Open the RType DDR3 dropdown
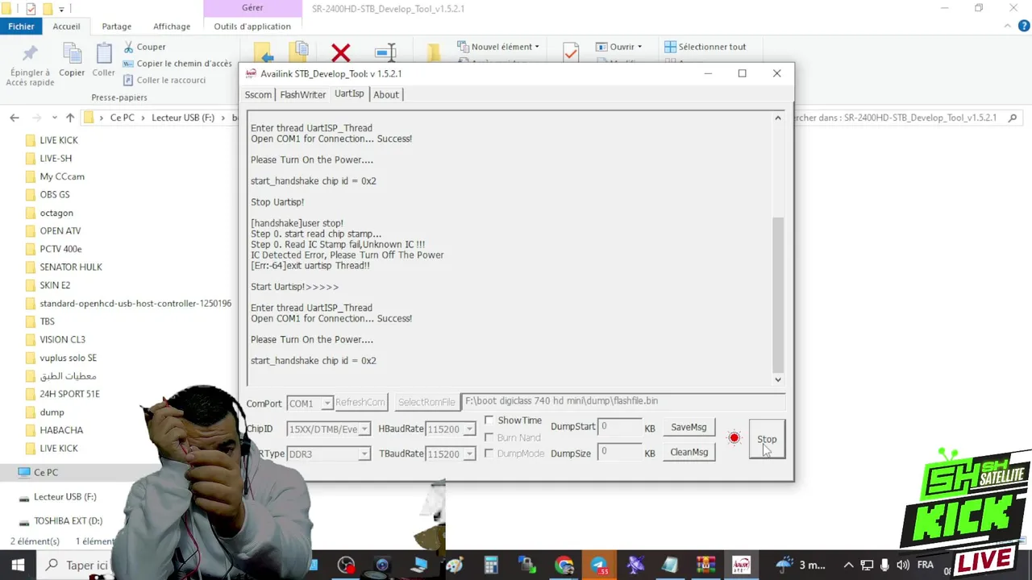 point(364,454)
